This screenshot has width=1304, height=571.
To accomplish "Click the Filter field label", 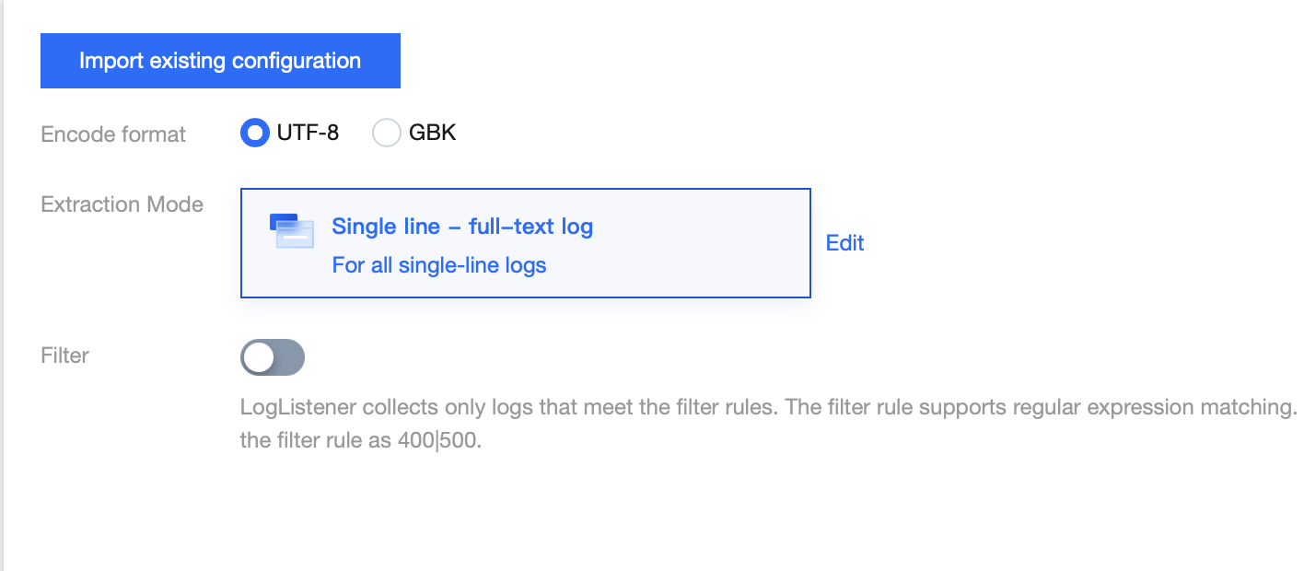I will point(65,355).
